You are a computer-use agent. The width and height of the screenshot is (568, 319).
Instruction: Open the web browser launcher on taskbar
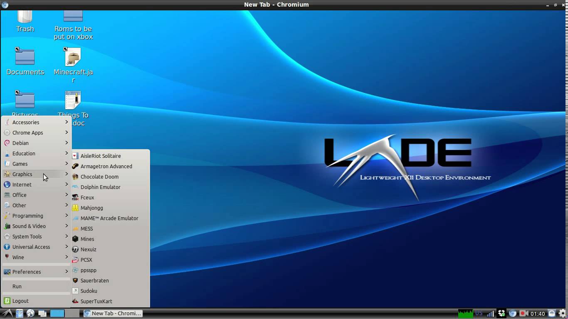pos(31,314)
